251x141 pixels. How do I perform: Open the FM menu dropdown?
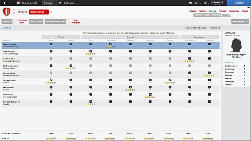[207, 3]
